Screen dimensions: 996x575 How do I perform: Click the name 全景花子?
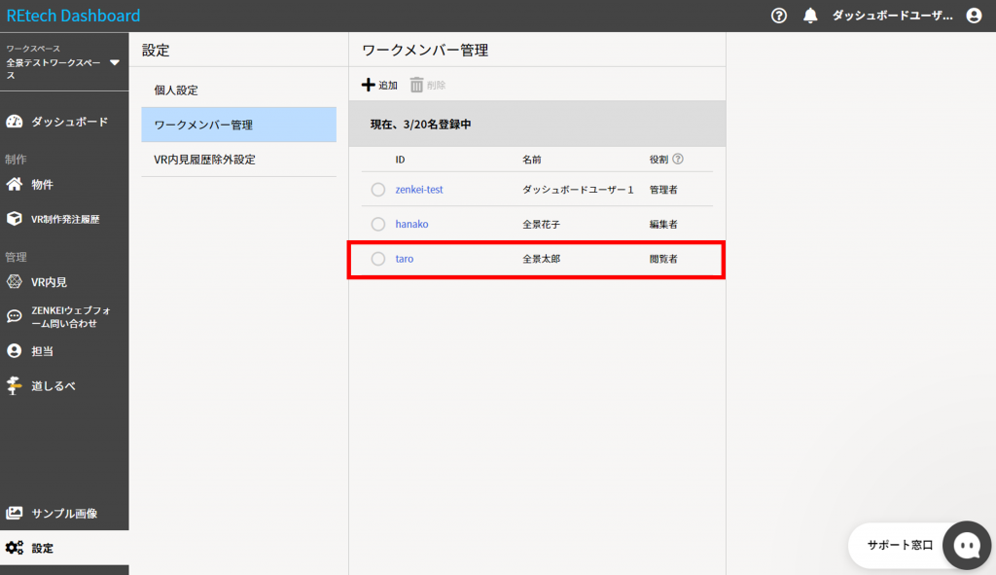coord(541,225)
